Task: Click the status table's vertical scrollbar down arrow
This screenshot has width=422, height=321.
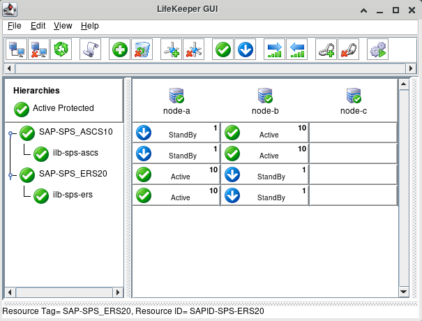Action: click(402, 292)
